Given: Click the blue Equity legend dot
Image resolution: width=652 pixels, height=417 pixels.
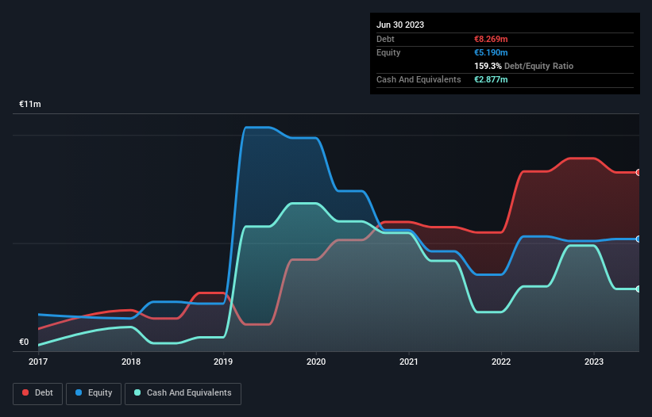Looking at the screenshot, I should (x=79, y=392).
